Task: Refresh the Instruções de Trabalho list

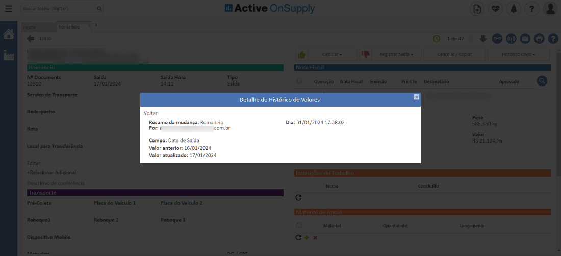Action: tap(298, 197)
